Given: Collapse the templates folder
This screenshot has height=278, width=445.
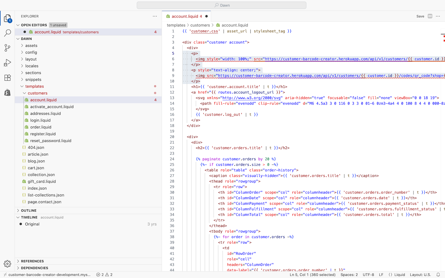Looking at the screenshot, I should click(x=34, y=86).
